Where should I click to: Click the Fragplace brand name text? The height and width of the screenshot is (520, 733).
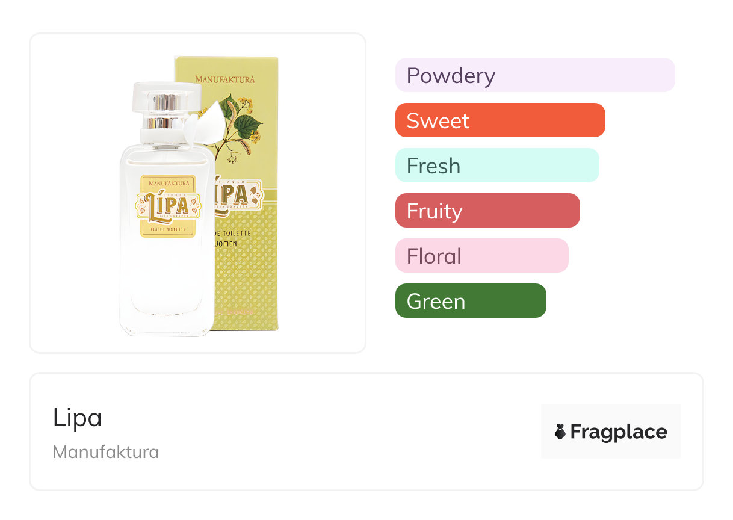click(x=619, y=432)
